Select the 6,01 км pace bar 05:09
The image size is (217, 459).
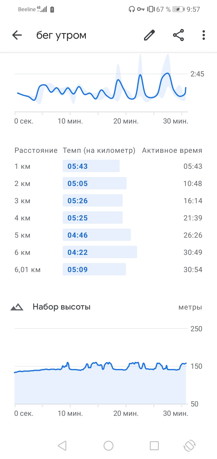coord(94,269)
